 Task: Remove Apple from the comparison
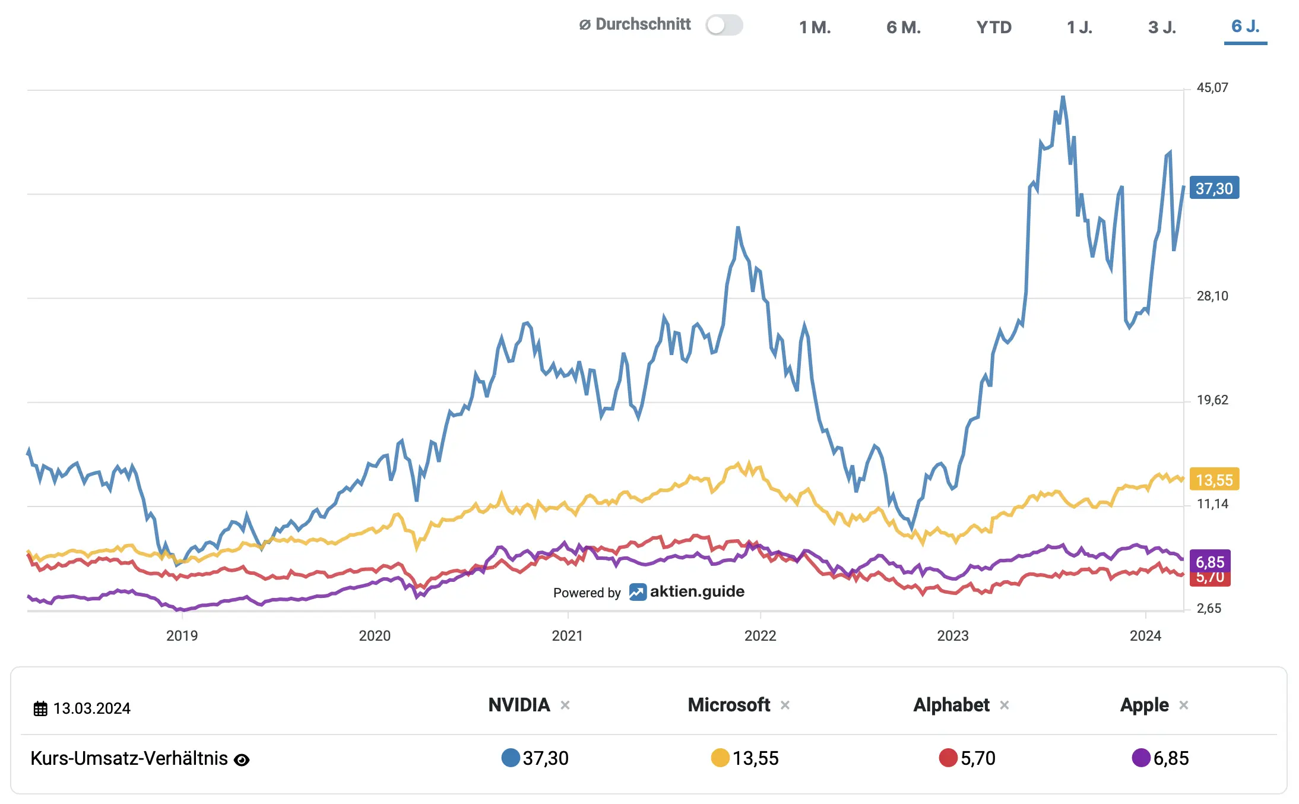coord(1184,705)
